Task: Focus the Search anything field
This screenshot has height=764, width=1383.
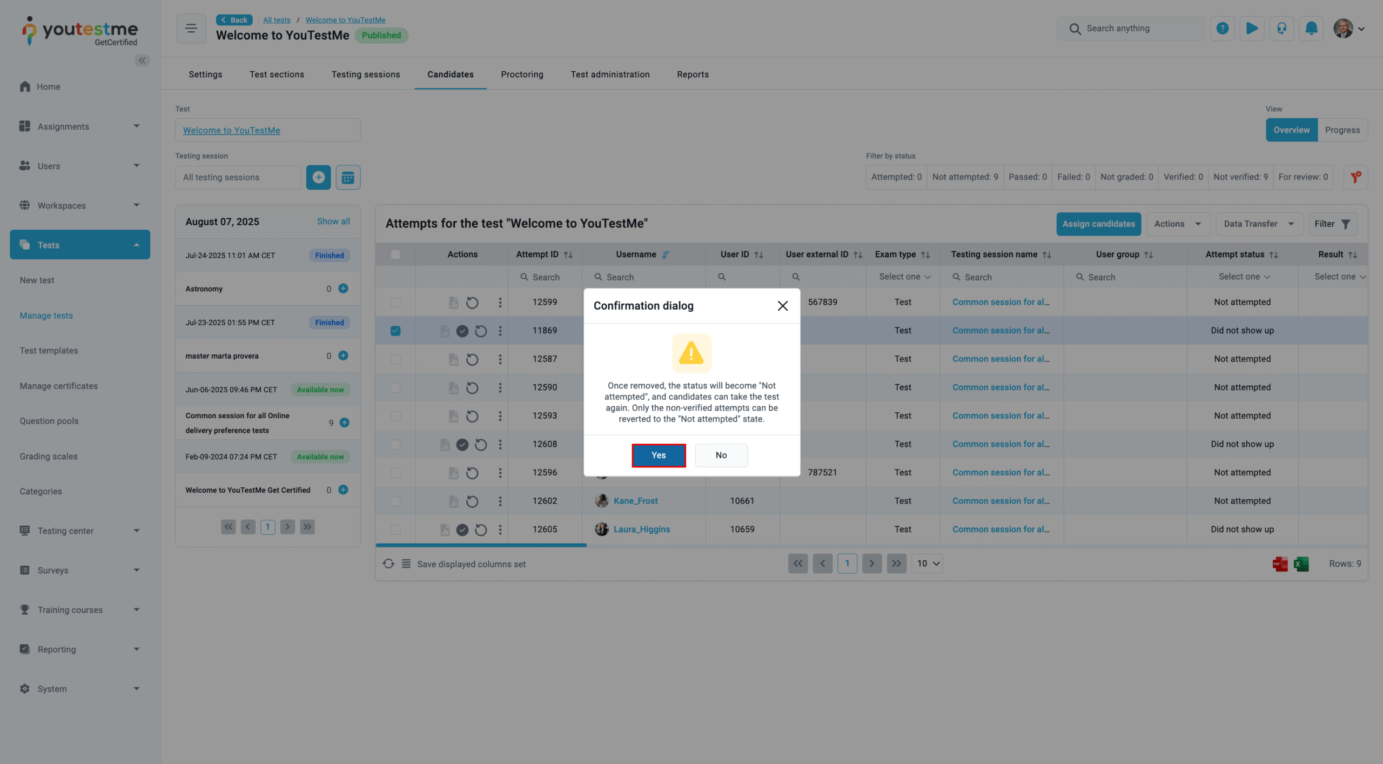Action: coord(1131,28)
